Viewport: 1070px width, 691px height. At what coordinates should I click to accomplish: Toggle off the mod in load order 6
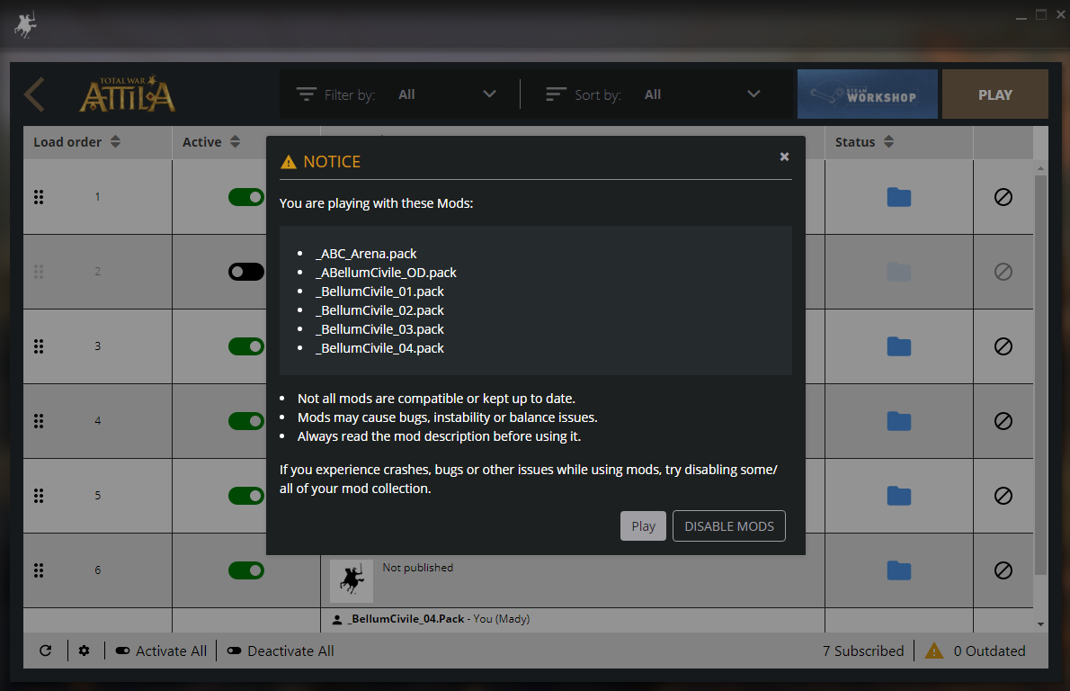pos(246,570)
